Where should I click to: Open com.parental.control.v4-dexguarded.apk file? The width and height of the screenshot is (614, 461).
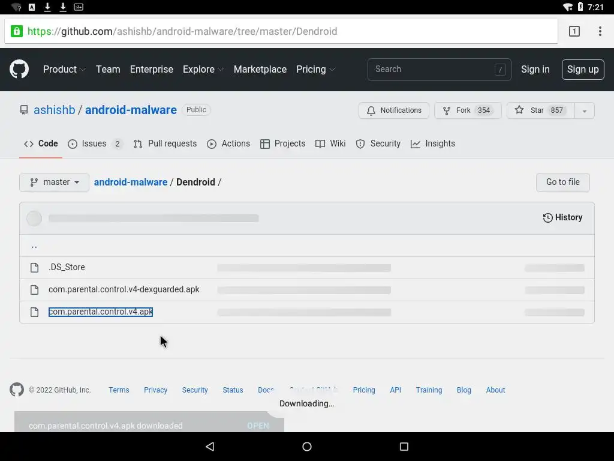(x=124, y=289)
